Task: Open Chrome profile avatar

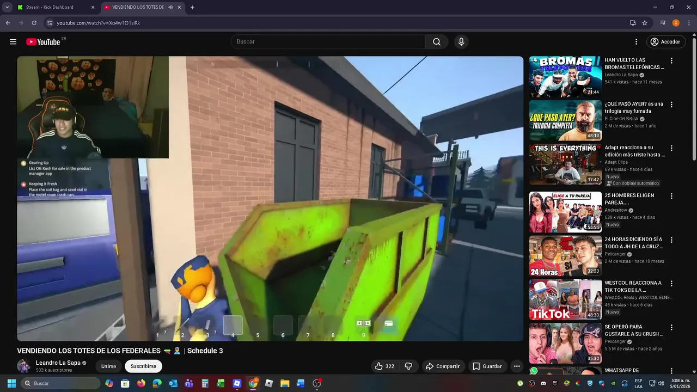Action: (x=676, y=23)
